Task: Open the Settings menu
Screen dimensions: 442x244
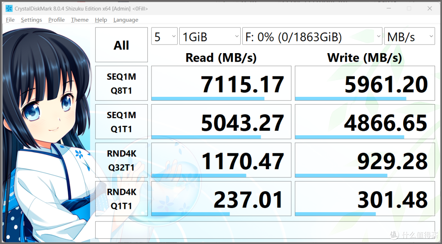Action: coord(31,20)
